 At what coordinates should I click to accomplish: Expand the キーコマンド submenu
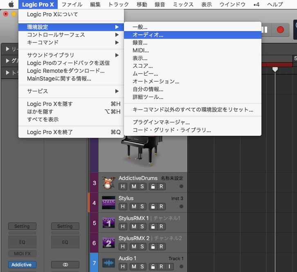(71, 43)
